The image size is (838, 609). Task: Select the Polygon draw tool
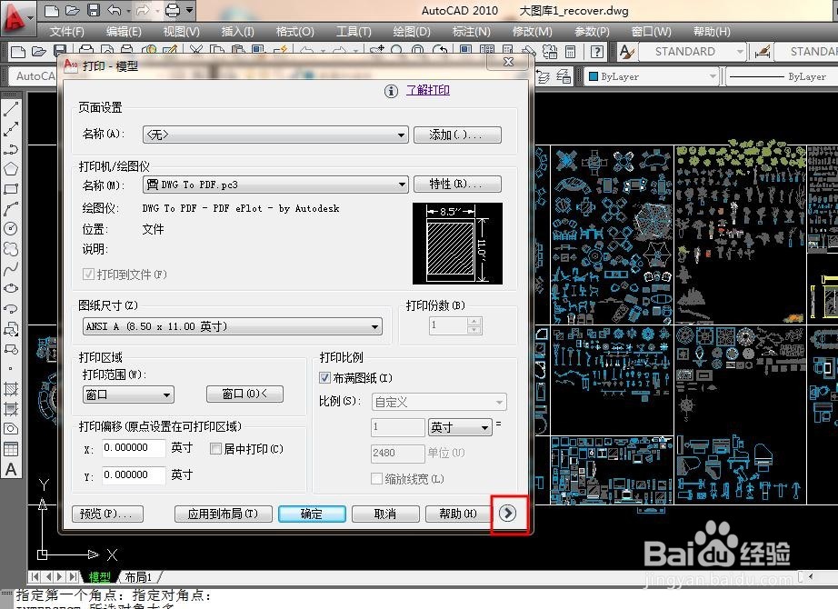click(x=11, y=169)
